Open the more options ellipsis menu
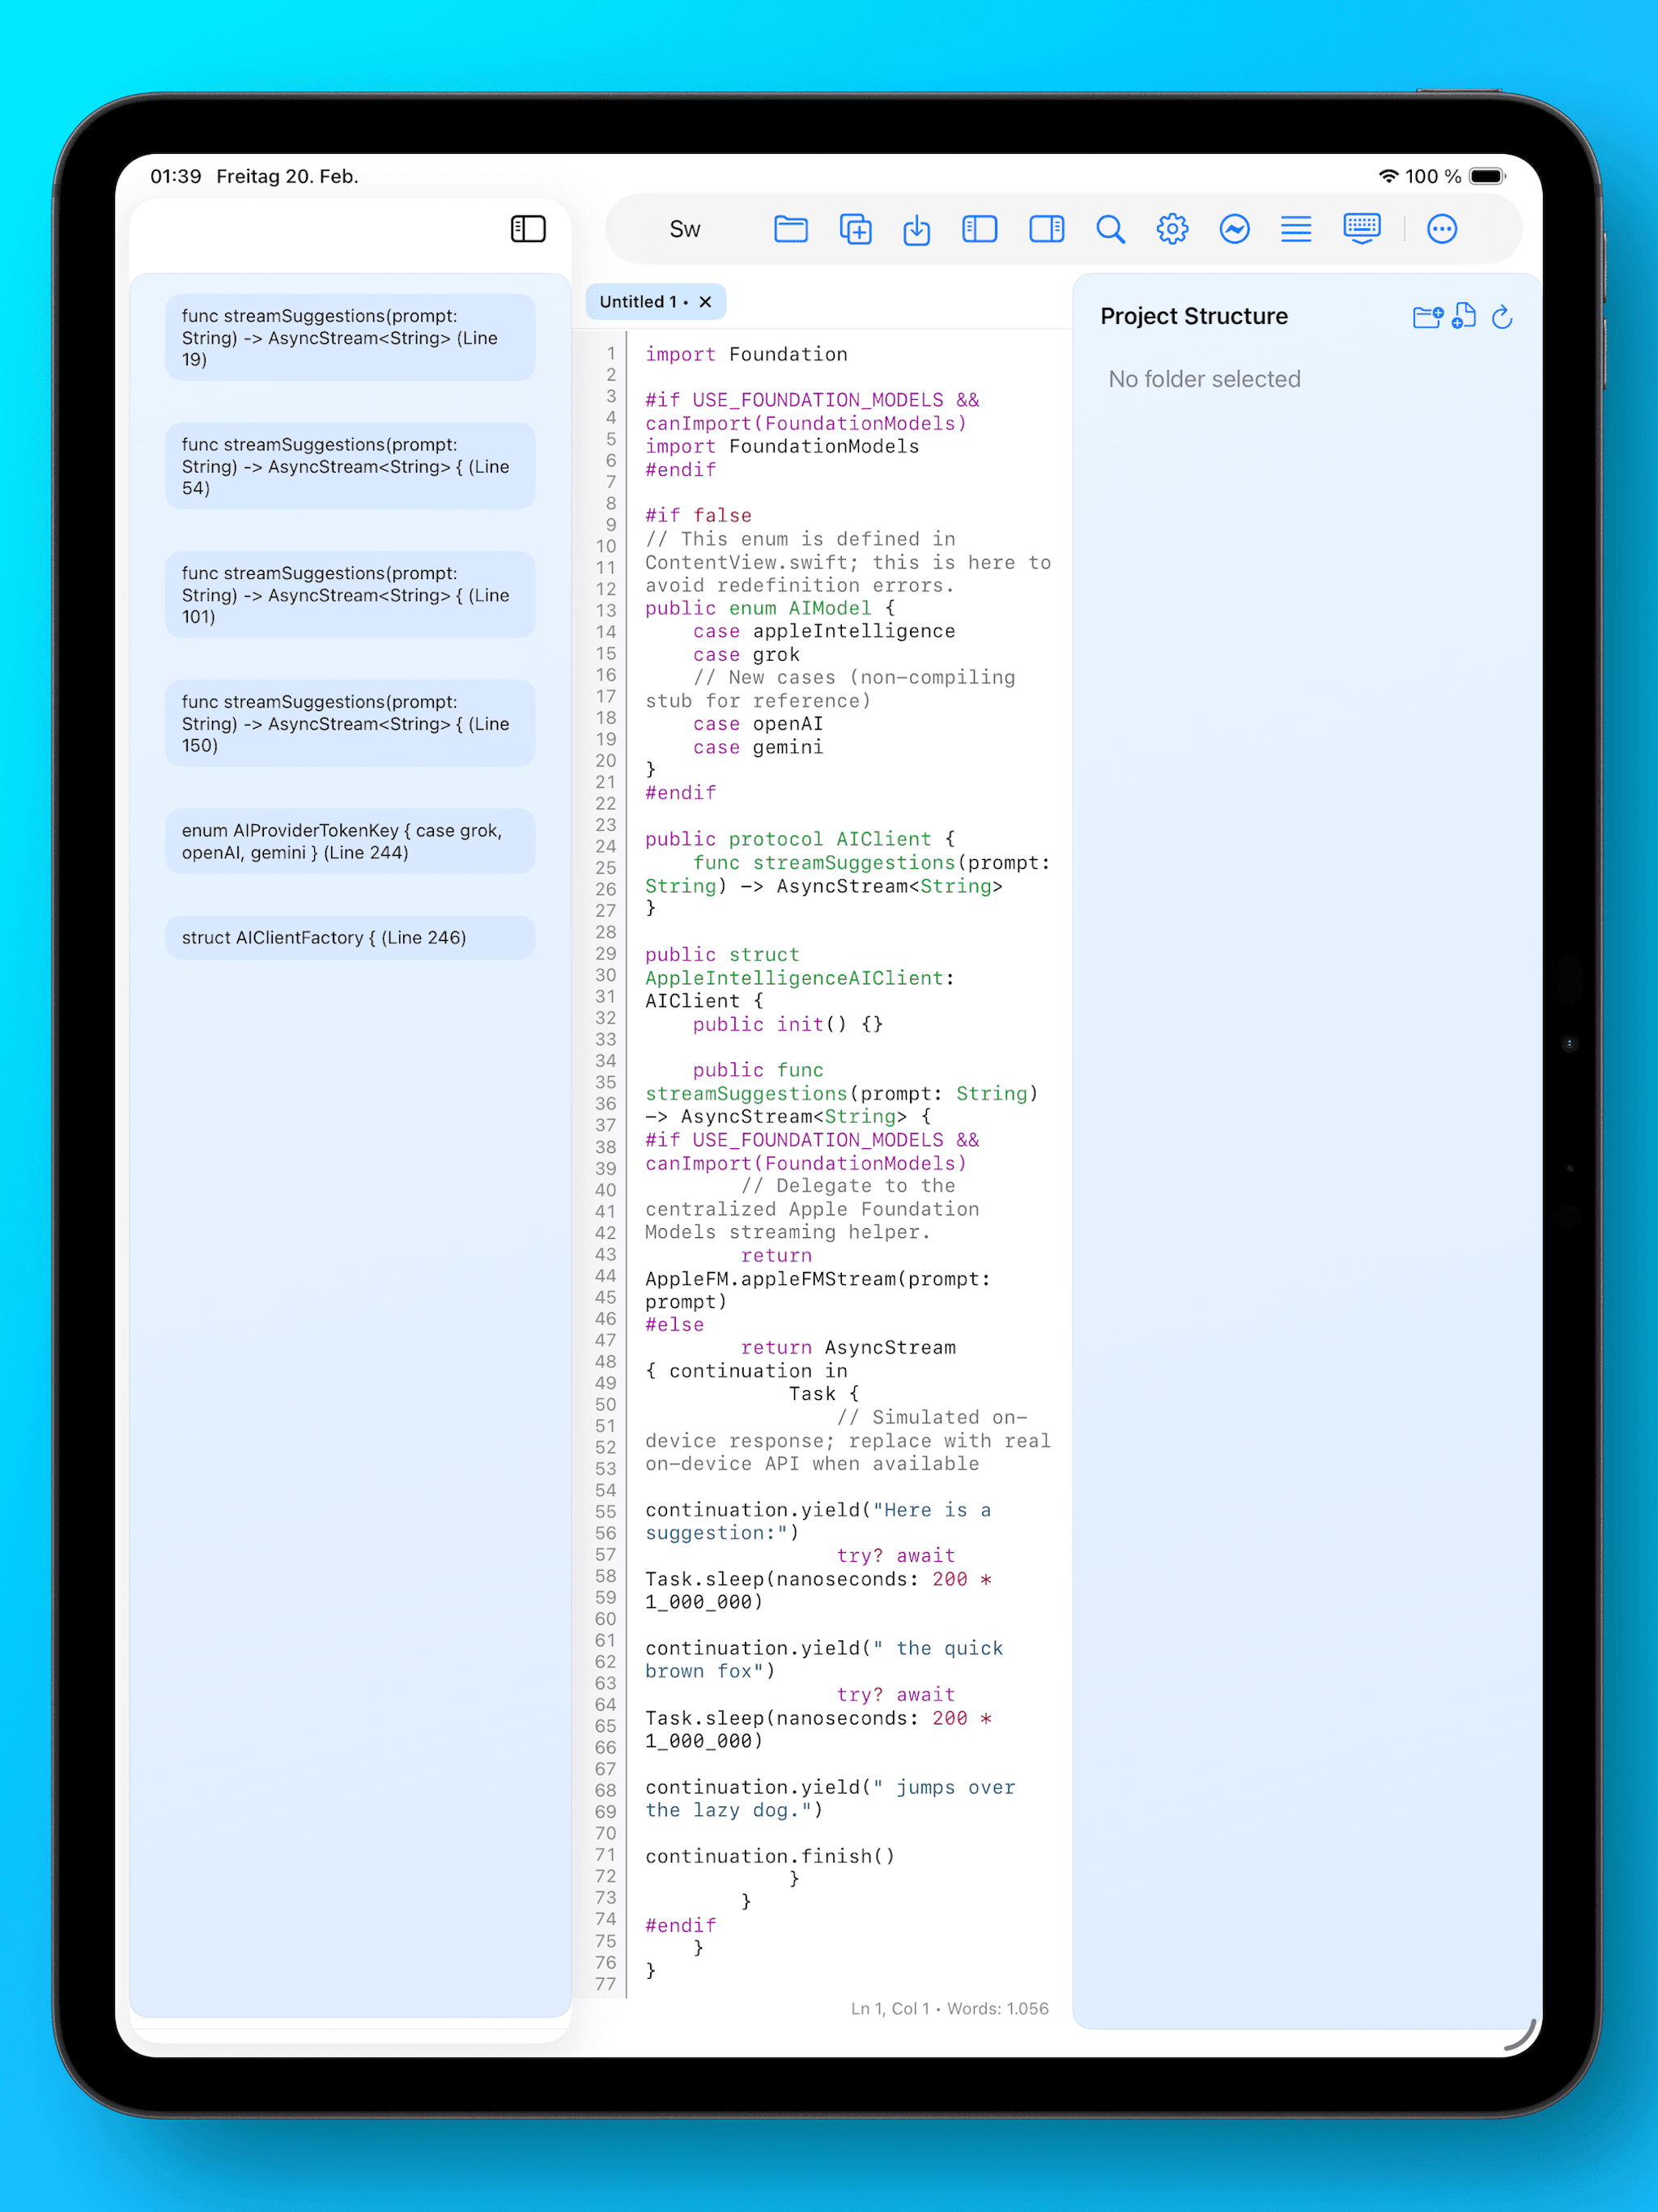Screen dimensions: 1658x2212 click(x=1442, y=229)
